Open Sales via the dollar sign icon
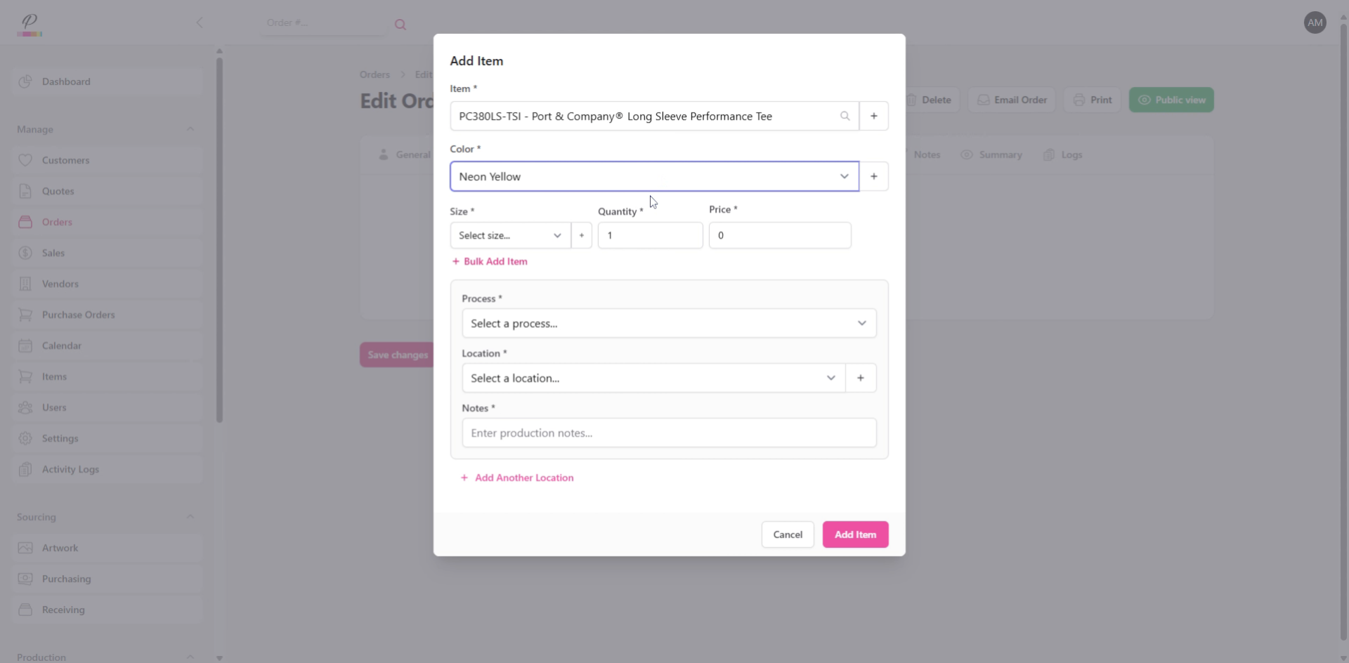 pyautogui.click(x=25, y=253)
